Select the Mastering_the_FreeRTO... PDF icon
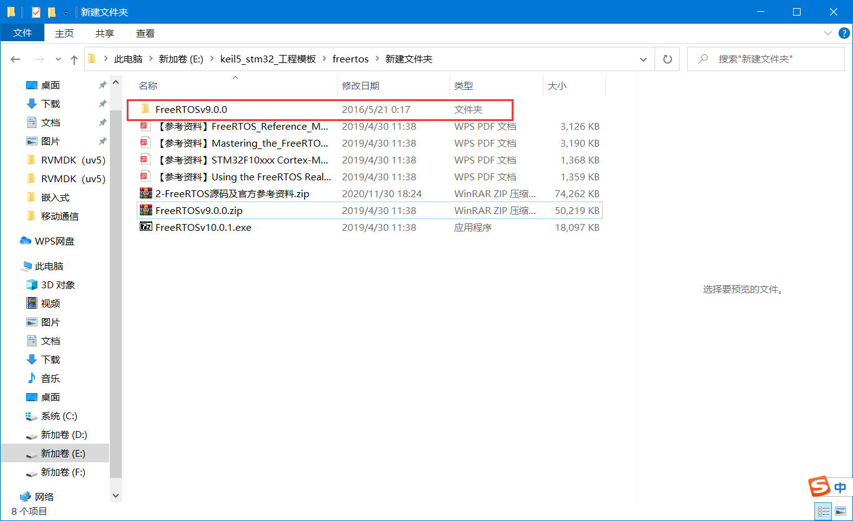The width and height of the screenshot is (853, 521). [145, 143]
